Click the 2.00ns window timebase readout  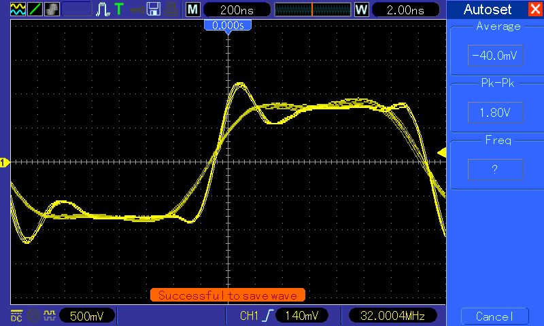coord(405,10)
